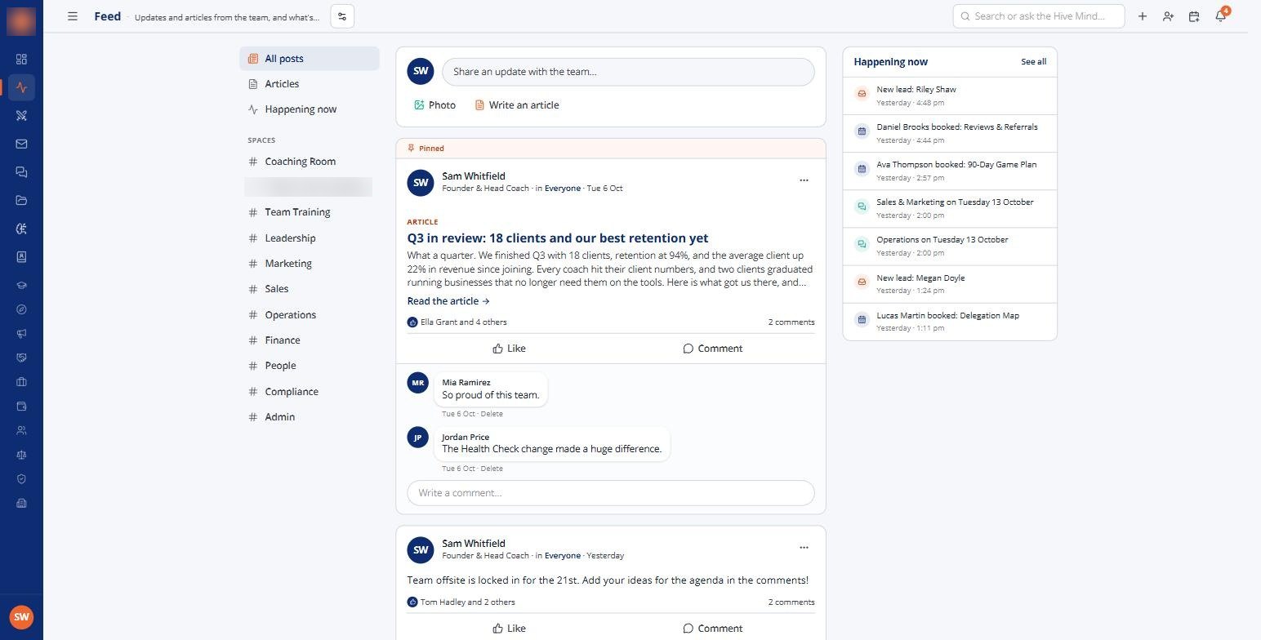Go to the Team Training space

[310, 212]
